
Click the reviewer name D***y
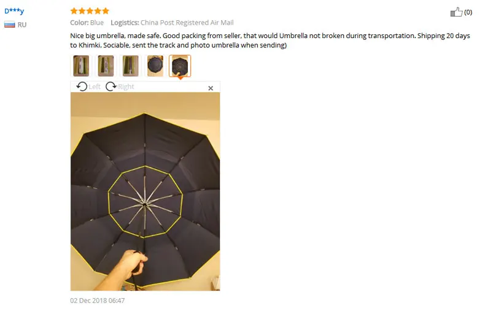14,11
